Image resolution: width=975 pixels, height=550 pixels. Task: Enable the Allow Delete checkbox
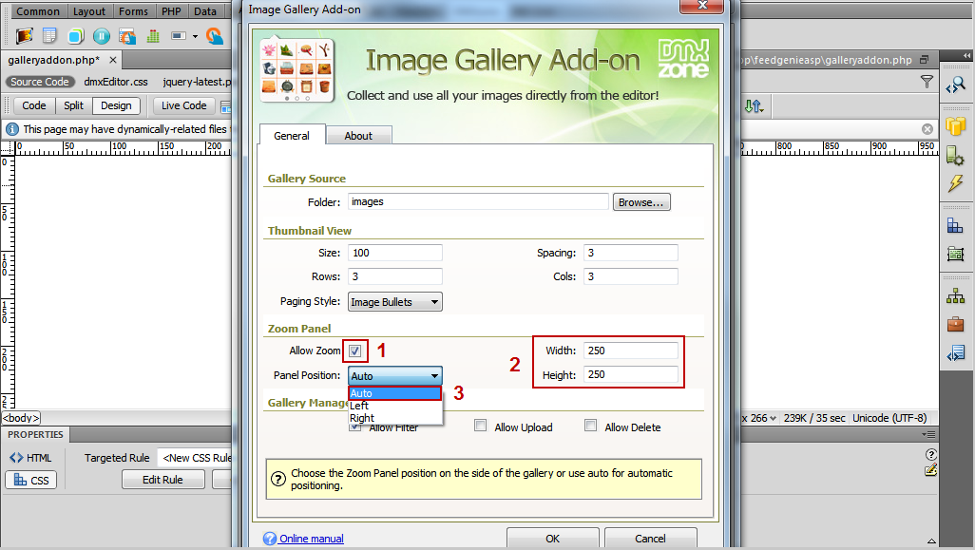591,426
